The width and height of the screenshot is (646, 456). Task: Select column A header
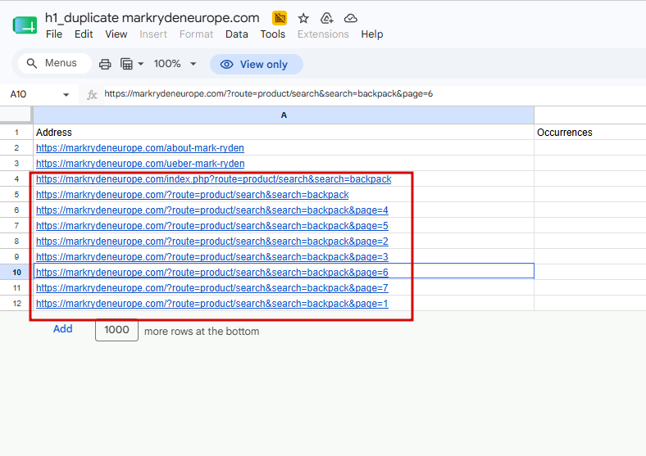[284, 115]
